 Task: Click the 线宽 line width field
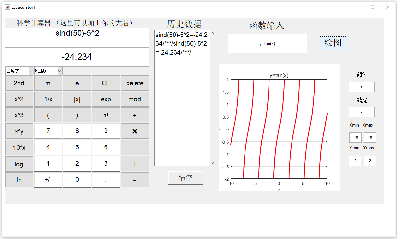[x=362, y=112]
